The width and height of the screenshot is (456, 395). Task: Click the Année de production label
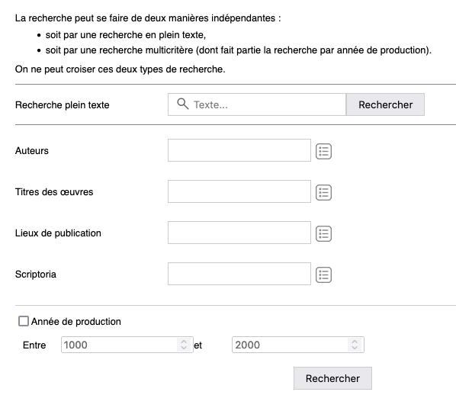[76, 322]
